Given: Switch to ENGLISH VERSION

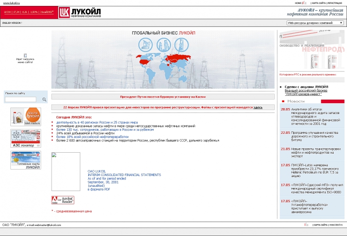Looking at the screenshot, I should tap(11, 23).
